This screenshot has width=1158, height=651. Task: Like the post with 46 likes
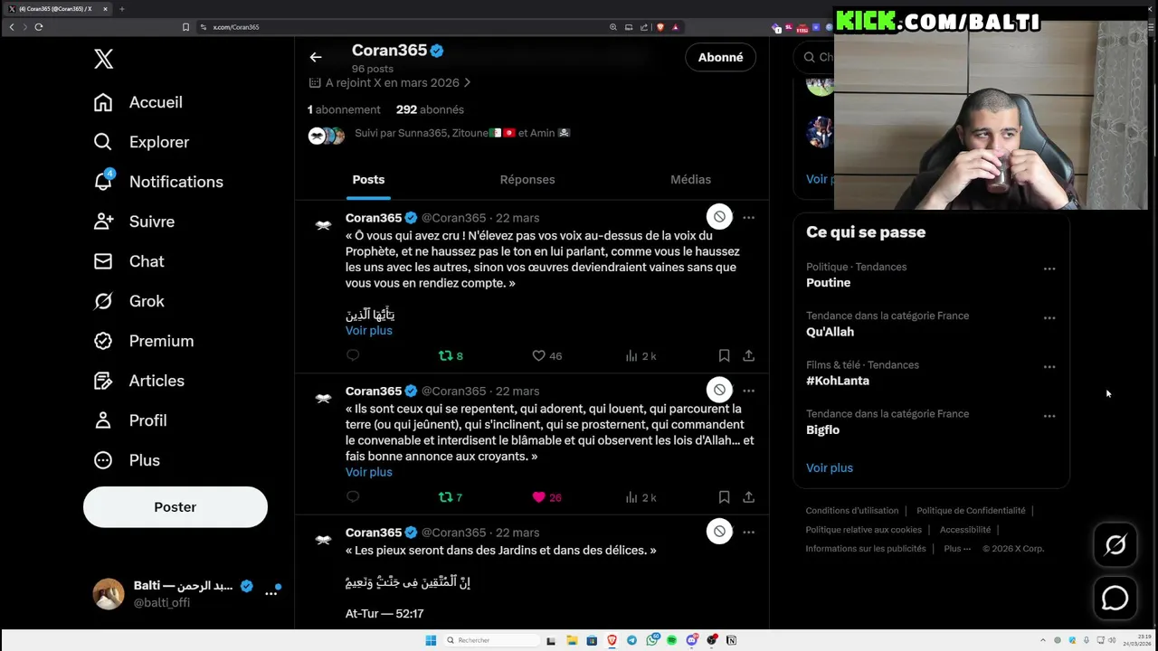(546, 356)
